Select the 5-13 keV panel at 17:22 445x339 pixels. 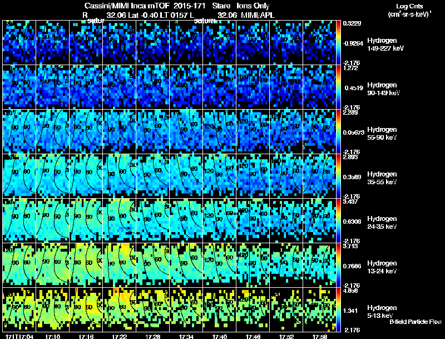120,309
